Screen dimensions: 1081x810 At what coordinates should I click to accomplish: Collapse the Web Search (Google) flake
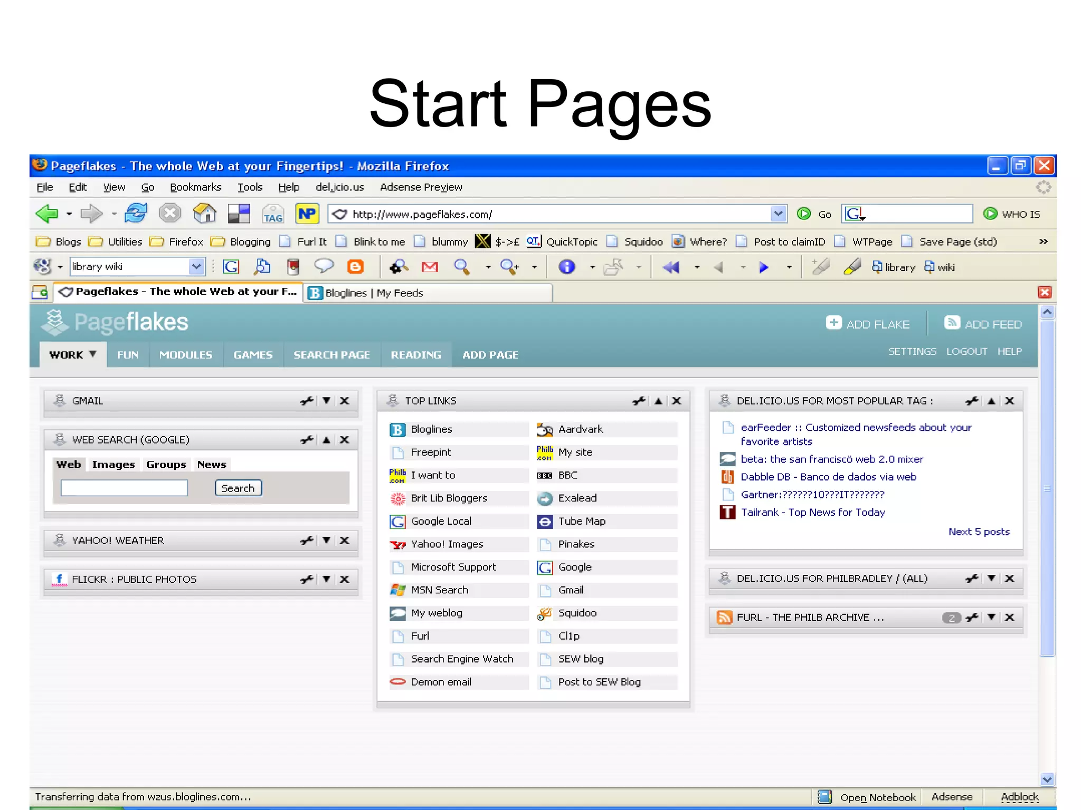327,440
